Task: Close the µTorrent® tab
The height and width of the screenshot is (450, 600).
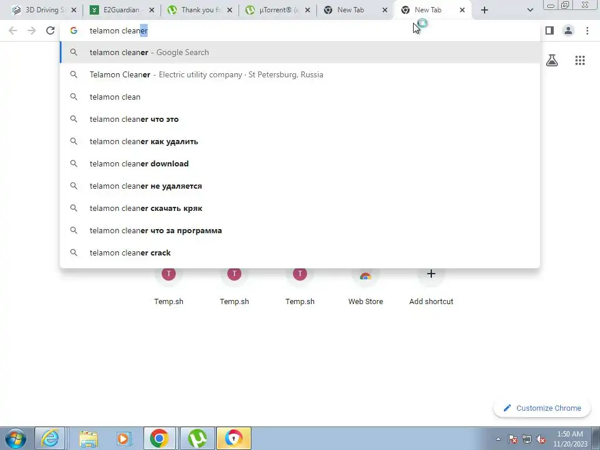Action: [308, 11]
